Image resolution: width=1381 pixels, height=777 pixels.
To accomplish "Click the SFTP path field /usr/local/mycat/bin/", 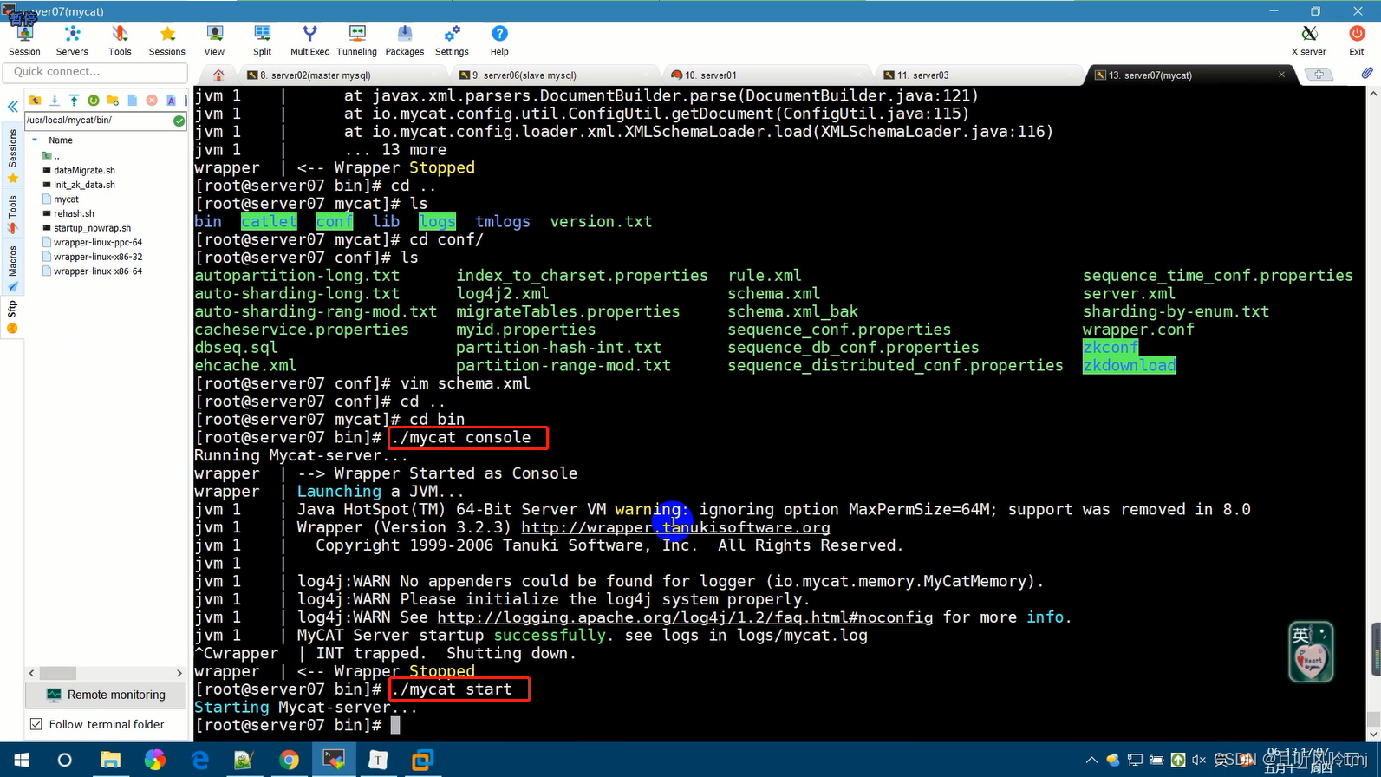I will 98,121.
